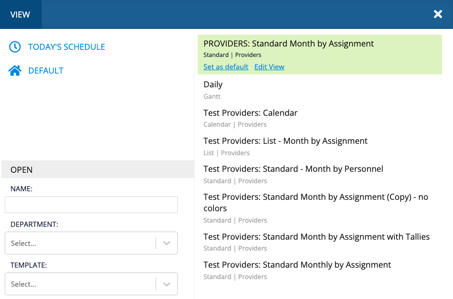
Task: Choose Test Providers: List - Month by Assignment
Action: point(286,141)
